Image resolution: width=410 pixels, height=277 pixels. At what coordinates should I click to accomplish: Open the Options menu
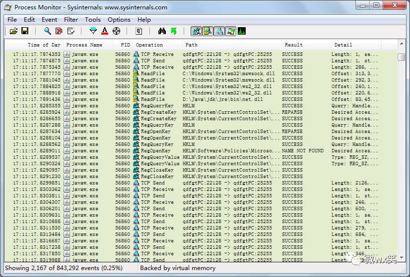pyautogui.click(x=119, y=20)
